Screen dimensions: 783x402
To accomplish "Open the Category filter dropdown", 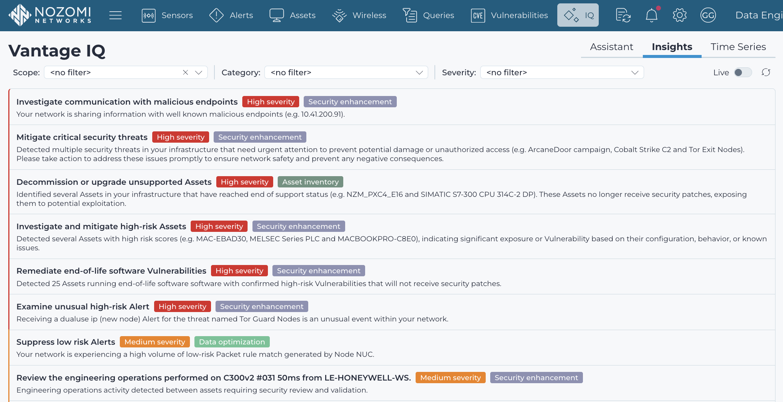I will point(346,72).
